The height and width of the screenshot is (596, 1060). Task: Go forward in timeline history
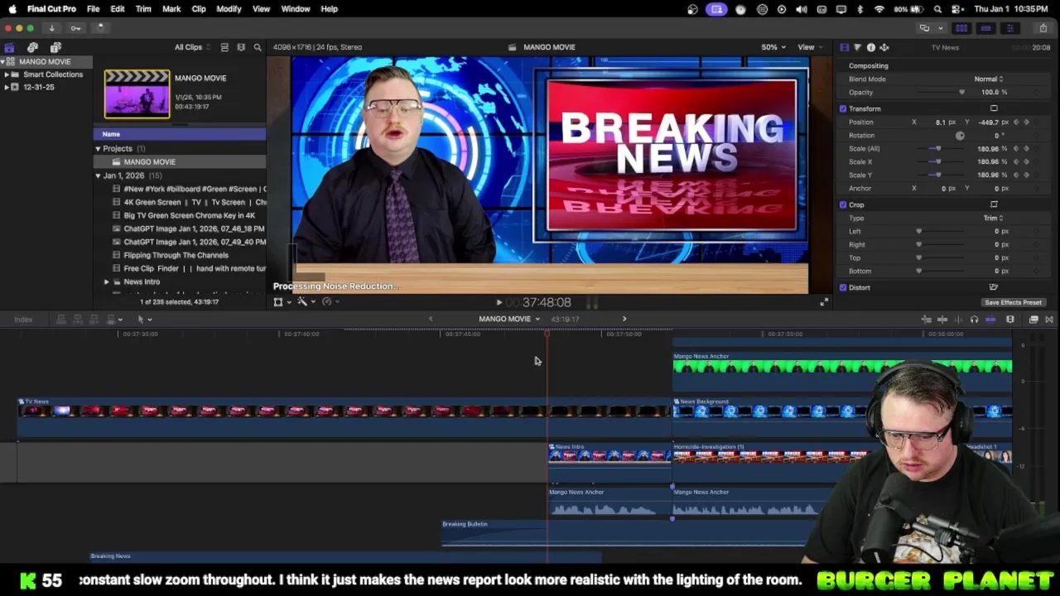pos(624,319)
